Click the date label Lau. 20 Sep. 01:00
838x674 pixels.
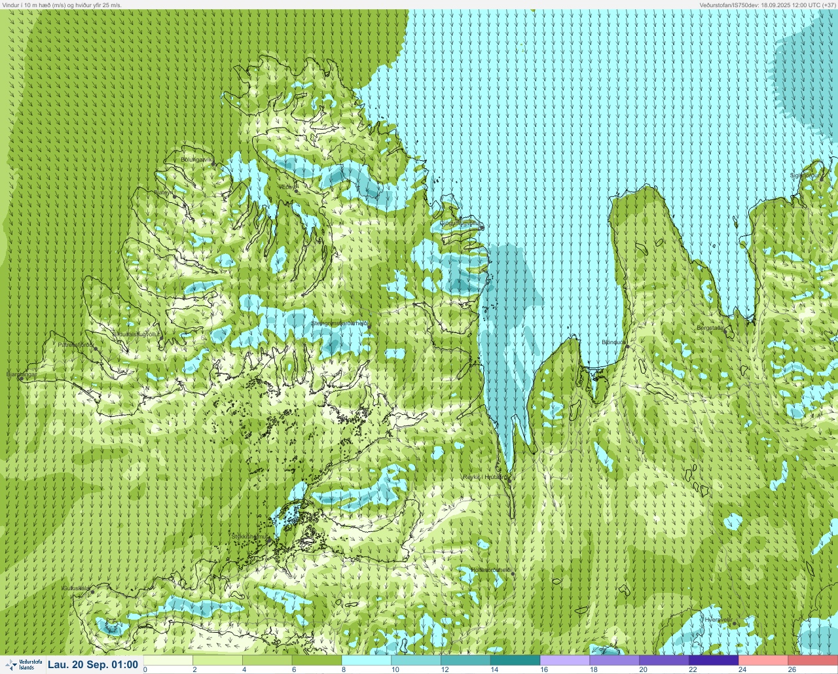coord(93,665)
